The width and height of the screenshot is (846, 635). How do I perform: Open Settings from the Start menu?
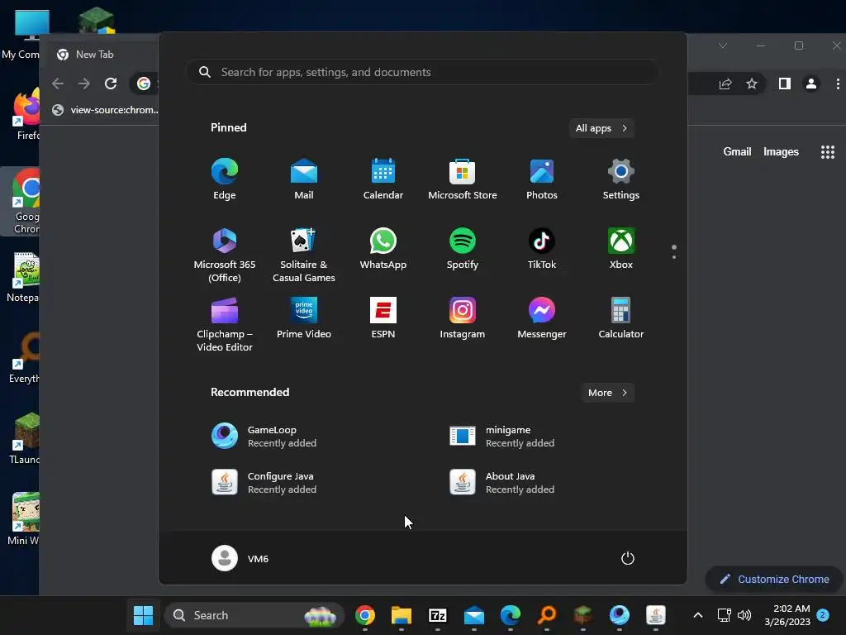tap(621, 179)
